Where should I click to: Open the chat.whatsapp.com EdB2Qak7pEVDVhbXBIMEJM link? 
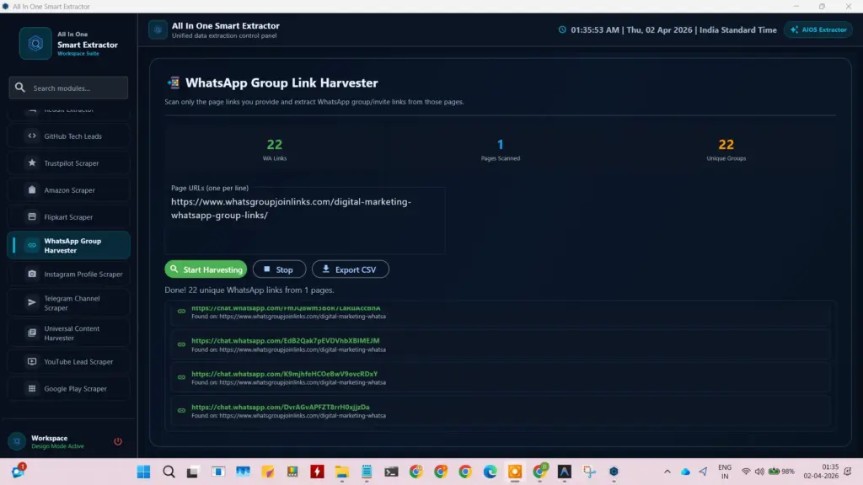coord(285,340)
